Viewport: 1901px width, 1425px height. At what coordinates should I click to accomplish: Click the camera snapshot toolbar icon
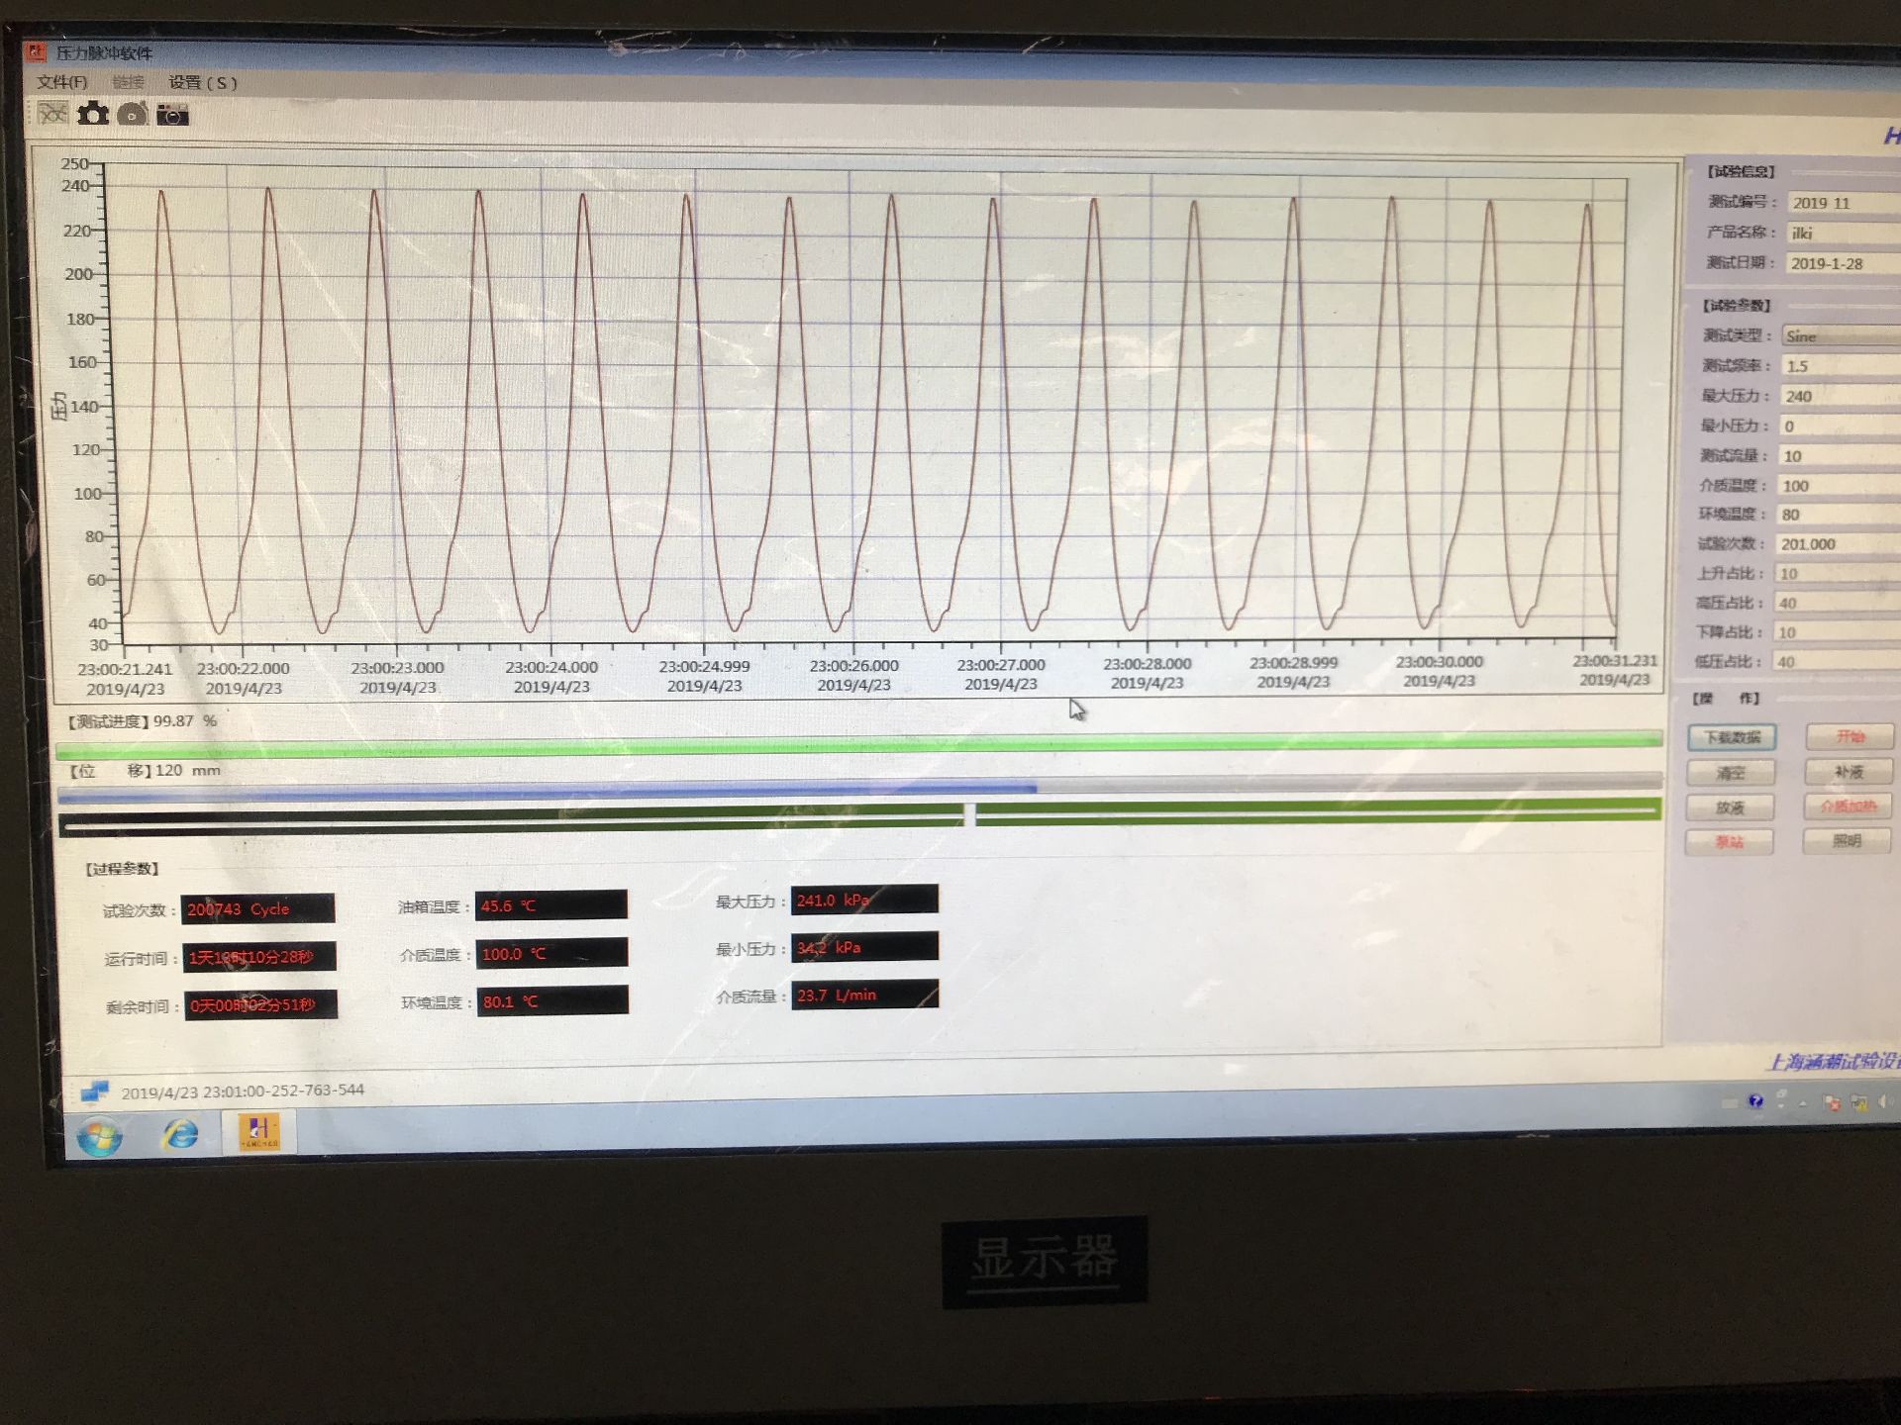pos(172,115)
